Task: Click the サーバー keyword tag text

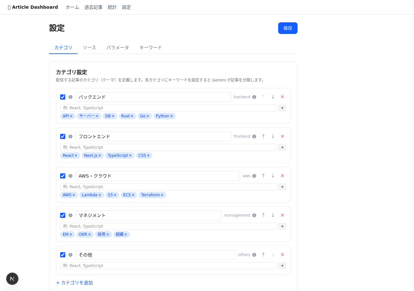Action: pos(87,116)
